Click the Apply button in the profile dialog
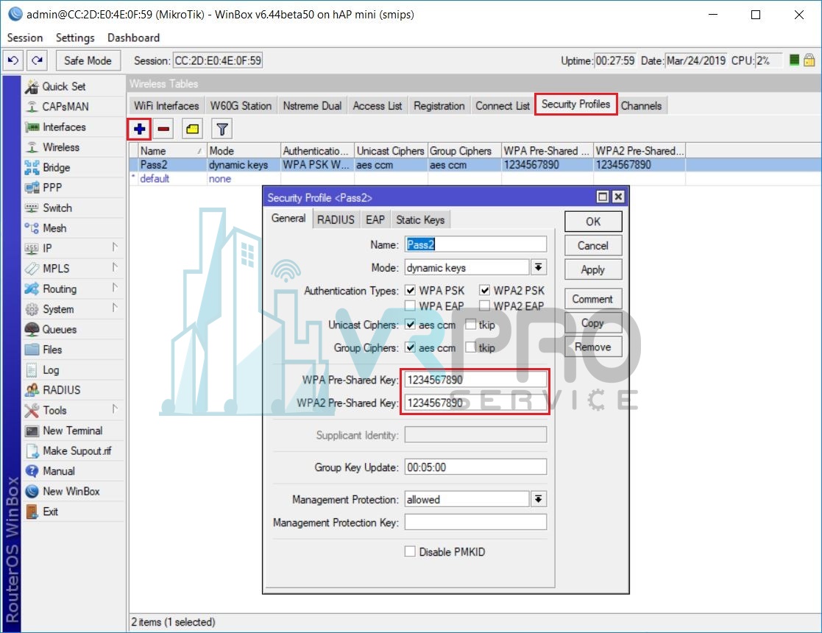The height and width of the screenshot is (633, 822). 592,269
